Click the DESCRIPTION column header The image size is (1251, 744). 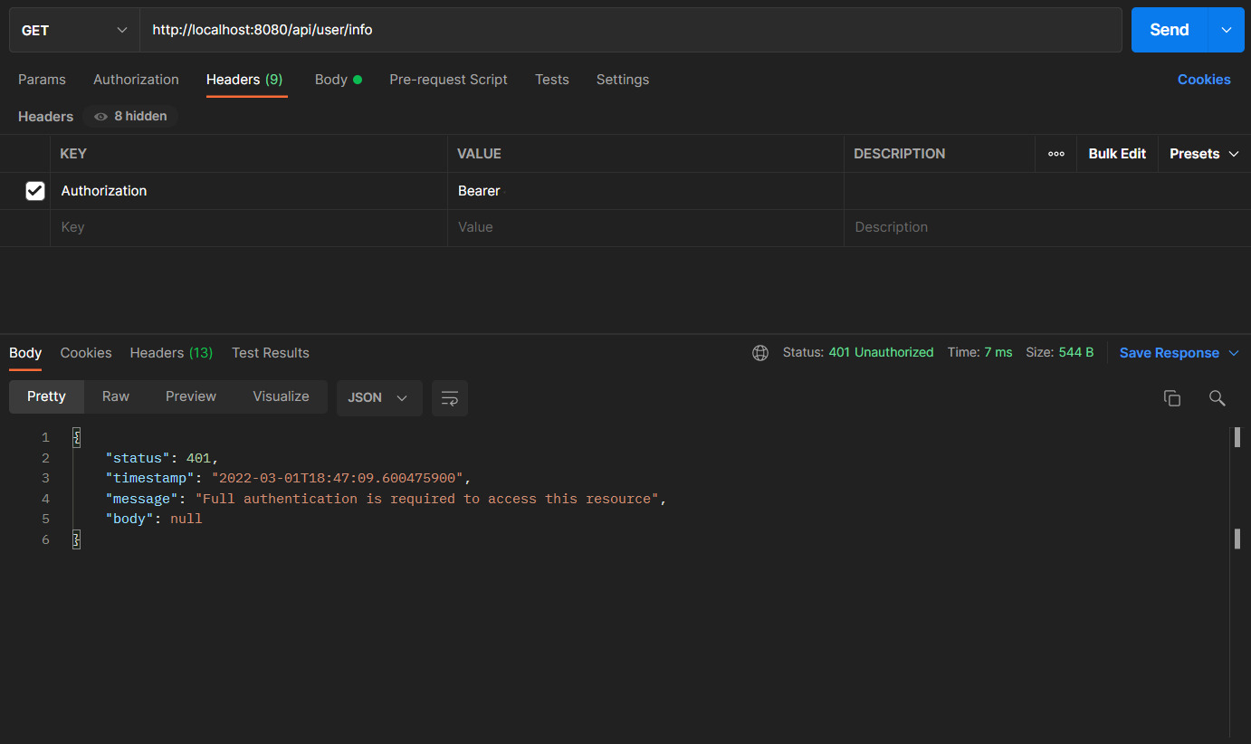tap(900, 154)
